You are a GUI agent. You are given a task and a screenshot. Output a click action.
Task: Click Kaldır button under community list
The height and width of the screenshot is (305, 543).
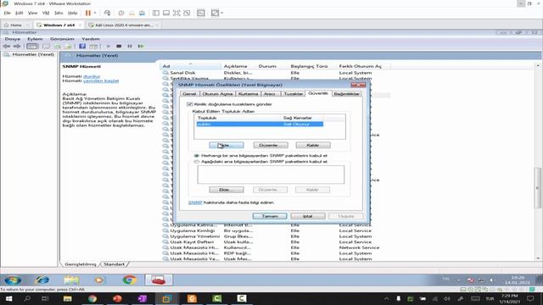coord(313,145)
